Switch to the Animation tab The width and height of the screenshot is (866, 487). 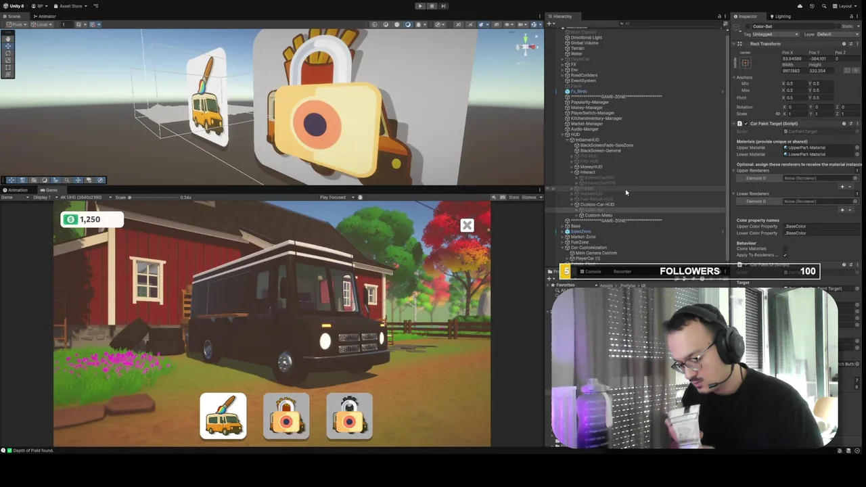click(16, 190)
